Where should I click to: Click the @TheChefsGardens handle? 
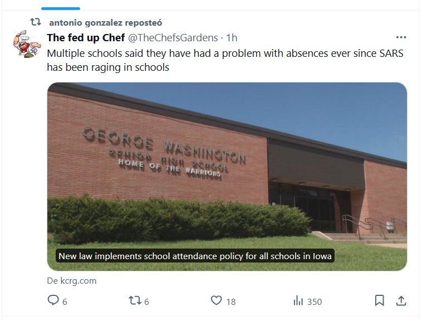coord(173,38)
